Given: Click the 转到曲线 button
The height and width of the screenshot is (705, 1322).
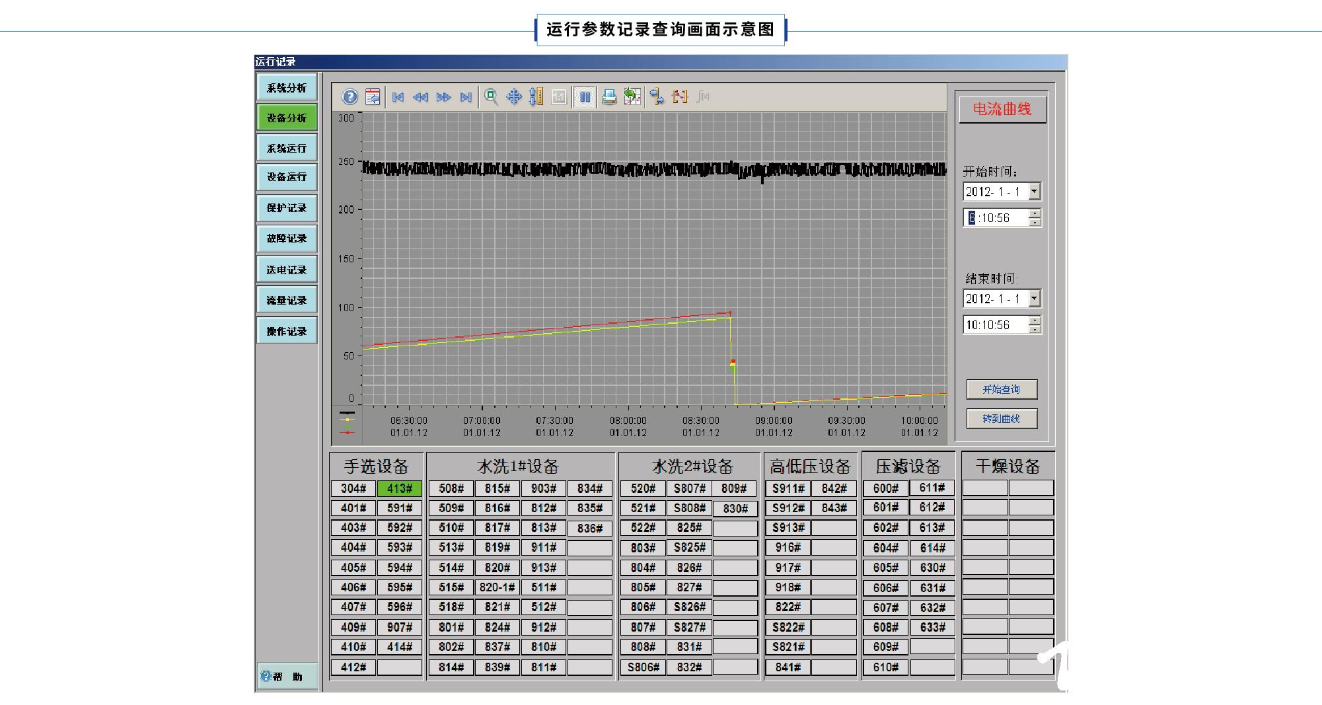Looking at the screenshot, I should 1002,419.
